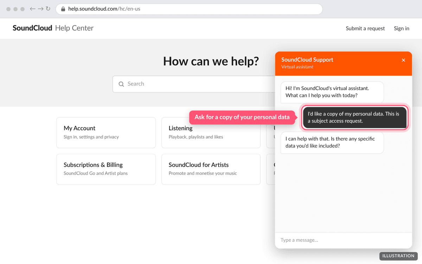
Task: Click the 'Virtual assistant' subtitle
Action: tap(297, 67)
